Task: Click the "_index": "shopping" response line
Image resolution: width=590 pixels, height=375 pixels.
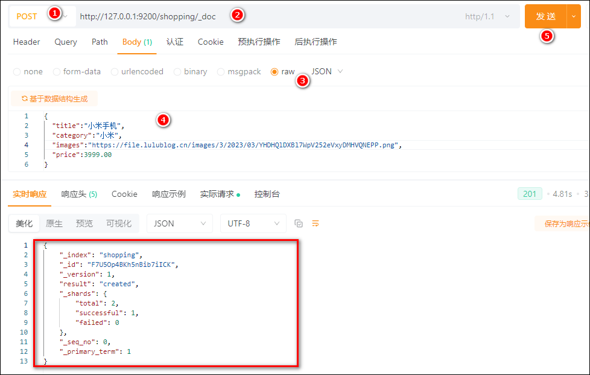Action: (101, 255)
